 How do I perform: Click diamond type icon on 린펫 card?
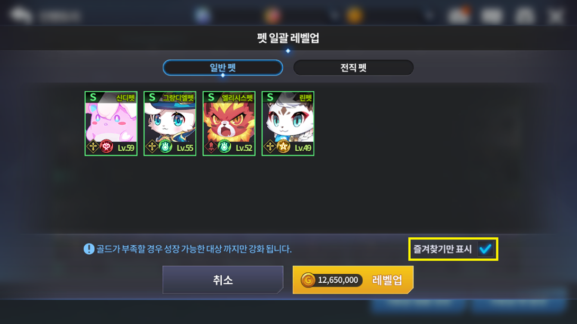[x=270, y=146]
